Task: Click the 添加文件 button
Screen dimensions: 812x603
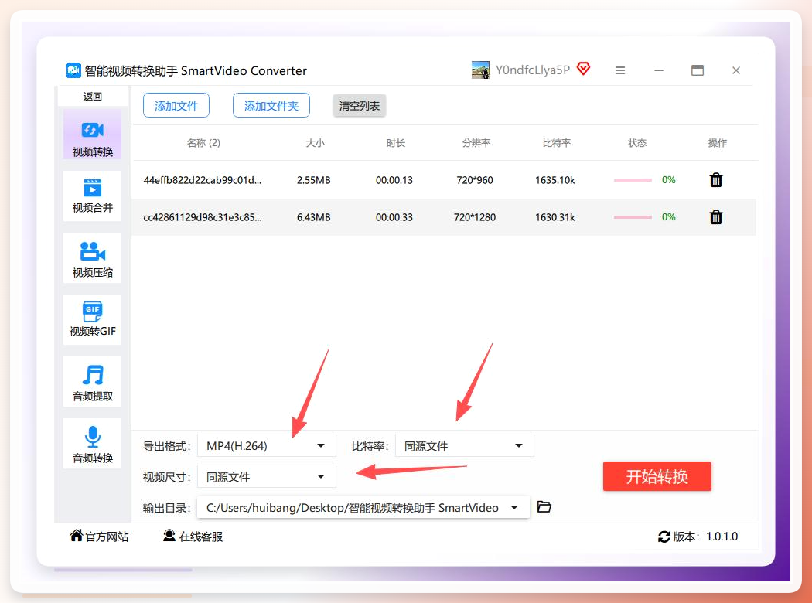Action: (176, 106)
